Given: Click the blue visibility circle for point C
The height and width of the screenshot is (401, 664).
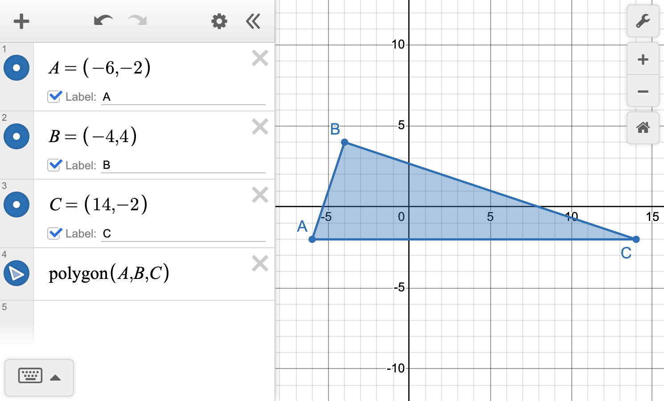Looking at the screenshot, I should (x=16, y=205).
